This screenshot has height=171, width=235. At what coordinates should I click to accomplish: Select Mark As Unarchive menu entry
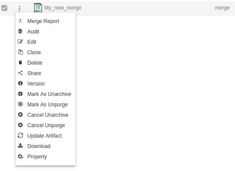[46, 94]
